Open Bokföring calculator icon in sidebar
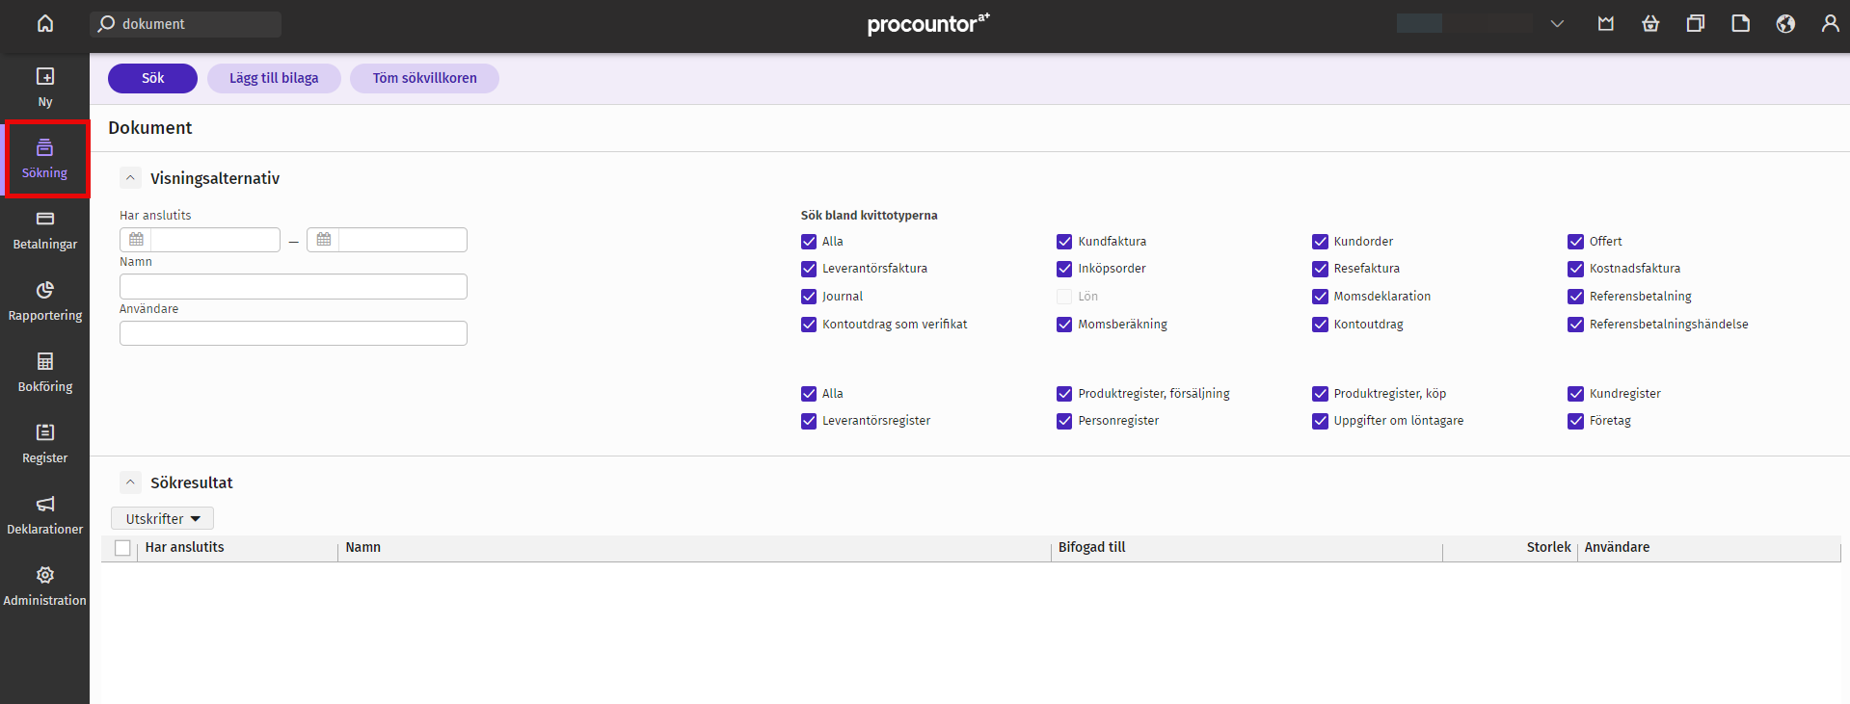The image size is (1850, 704). click(45, 361)
